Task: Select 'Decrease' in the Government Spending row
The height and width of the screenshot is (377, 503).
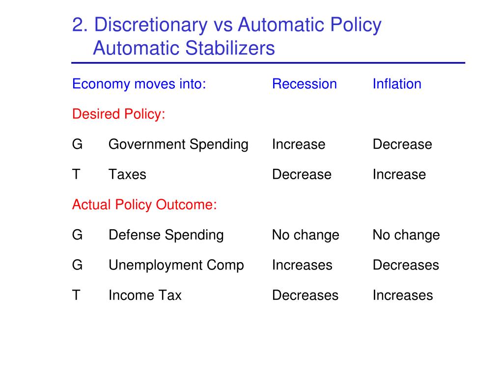Action: (x=402, y=144)
